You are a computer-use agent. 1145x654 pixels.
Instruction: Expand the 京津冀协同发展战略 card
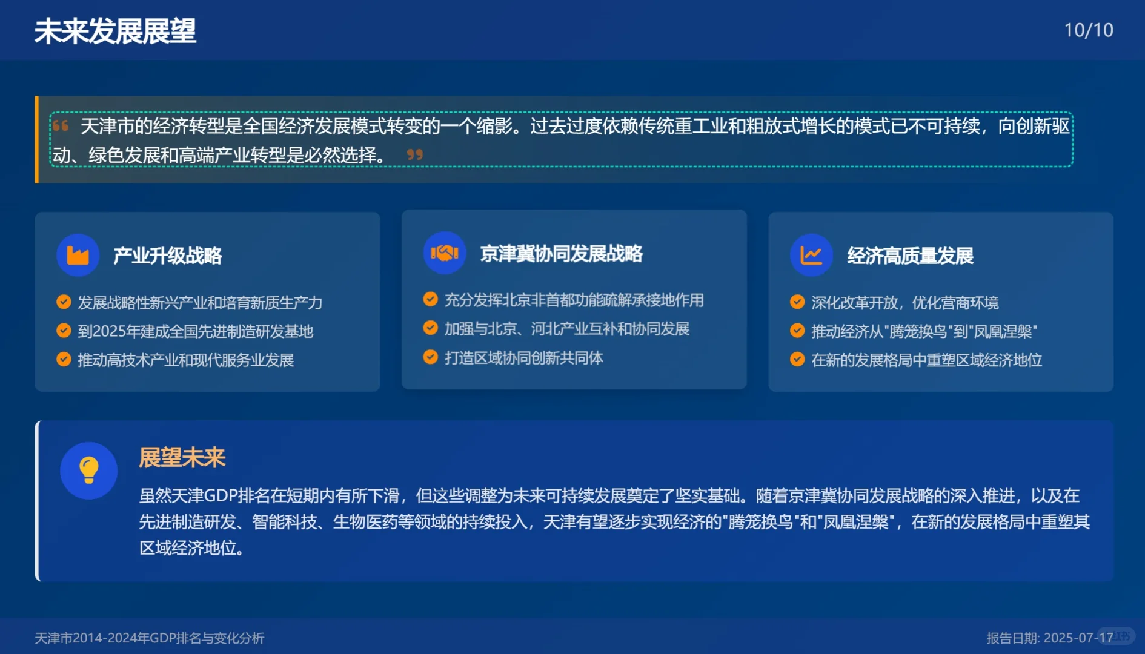click(x=574, y=299)
